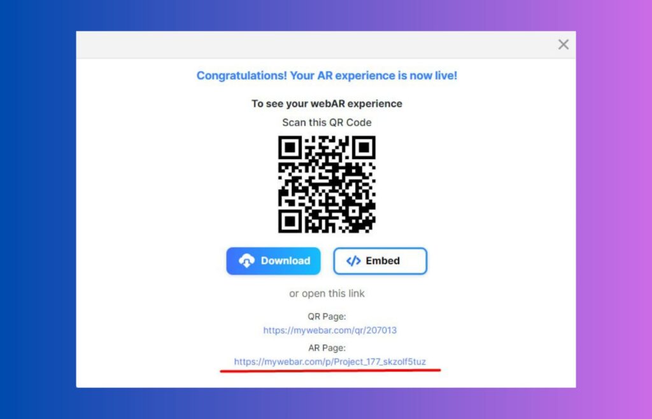Select the 'To see your webAR experience' text
The width and height of the screenshot is (652, 419).
point(327,104)
